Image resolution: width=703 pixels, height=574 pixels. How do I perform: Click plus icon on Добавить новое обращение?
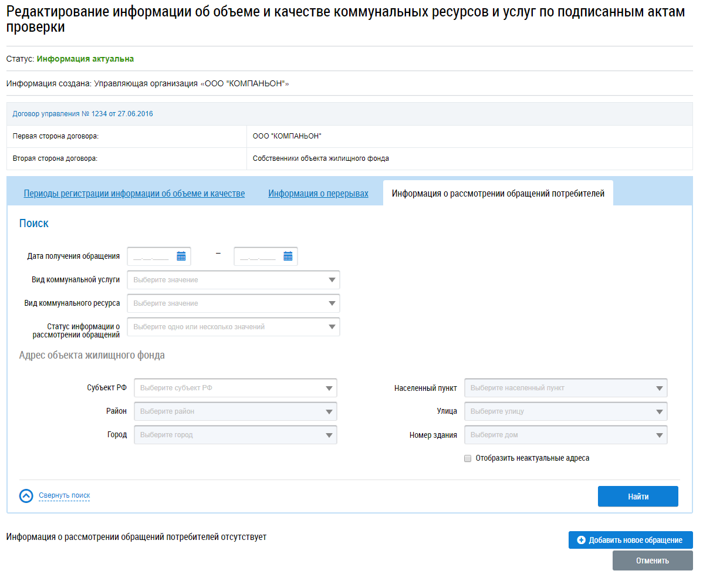tap(581, 540)
